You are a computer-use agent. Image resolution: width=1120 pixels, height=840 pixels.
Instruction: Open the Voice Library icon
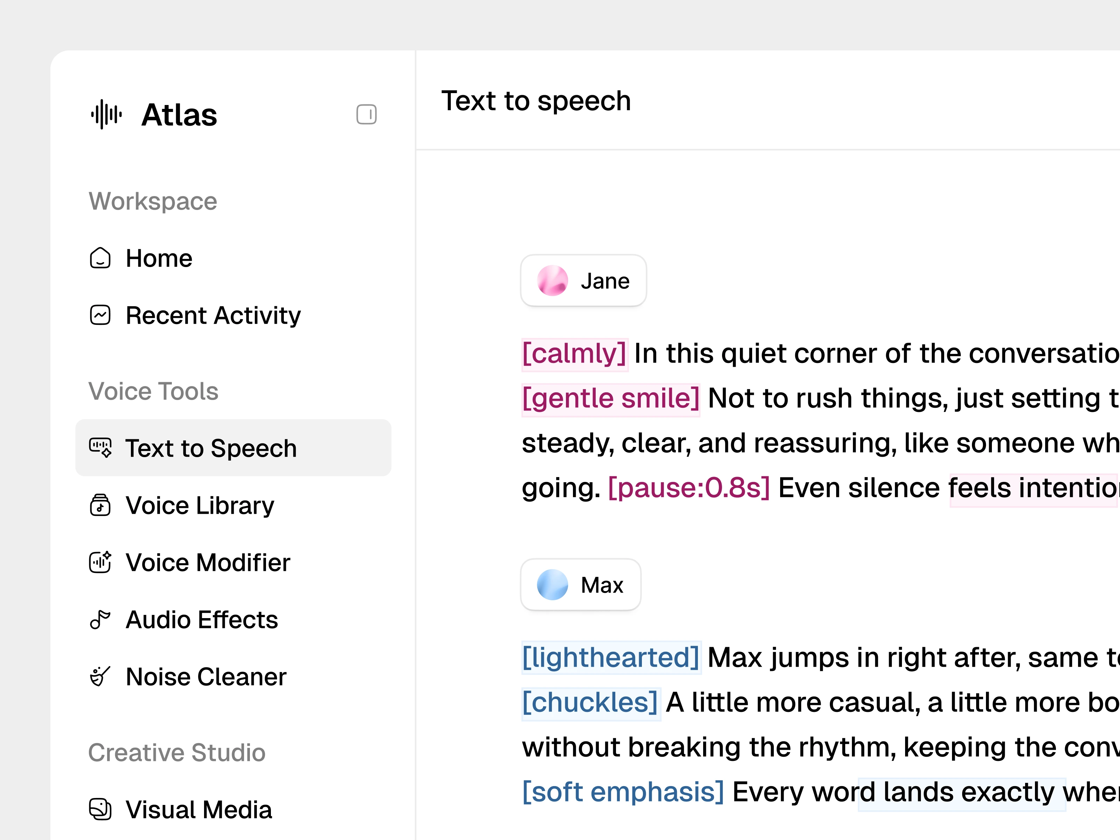(100, 505)
